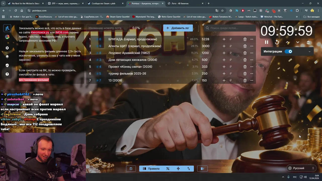This screenshot has height=181, width=322.
Task: Open the Русский language dropdown
Action: point(301,168)
